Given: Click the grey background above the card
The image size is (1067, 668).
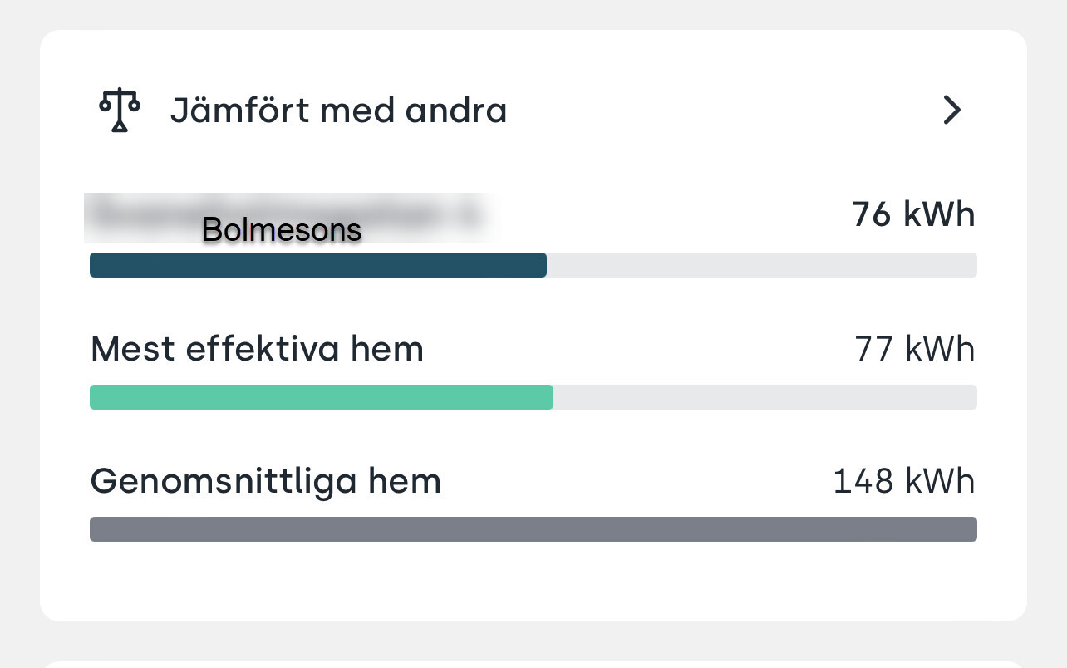Looking at the screenshot, I should [533, 13].
